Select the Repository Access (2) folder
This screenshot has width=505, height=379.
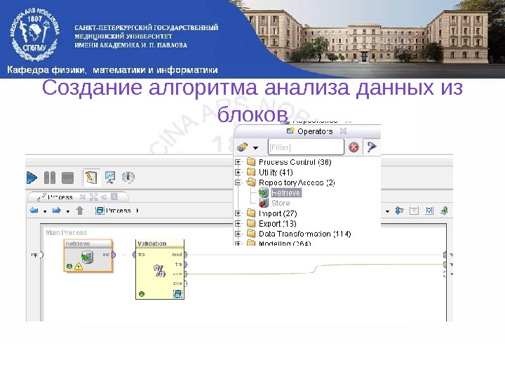[297, 182]
